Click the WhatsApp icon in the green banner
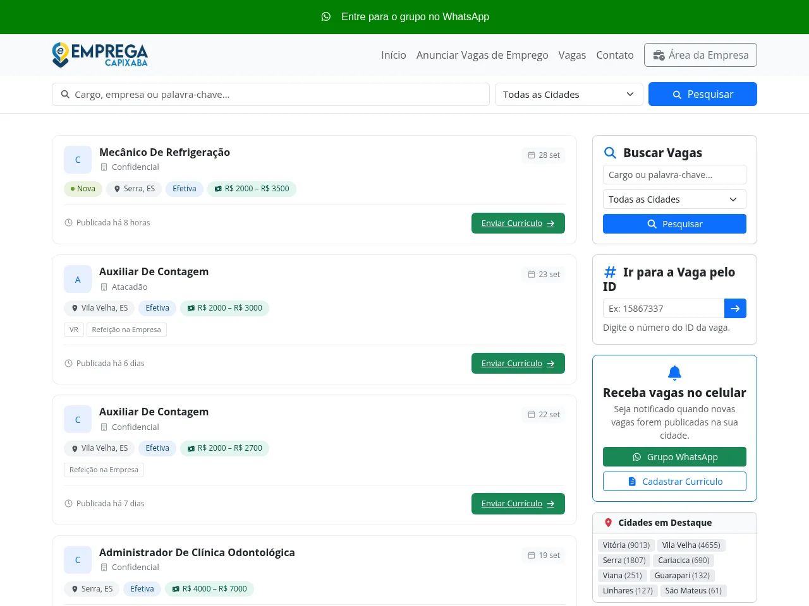This screenshot has height=606, width=809. tap(326, 16)
